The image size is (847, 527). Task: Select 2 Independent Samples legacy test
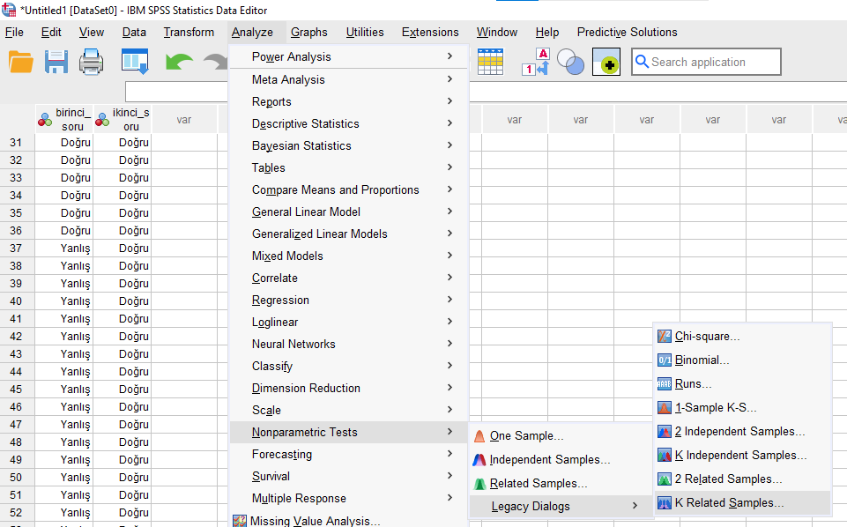[739, 432]
